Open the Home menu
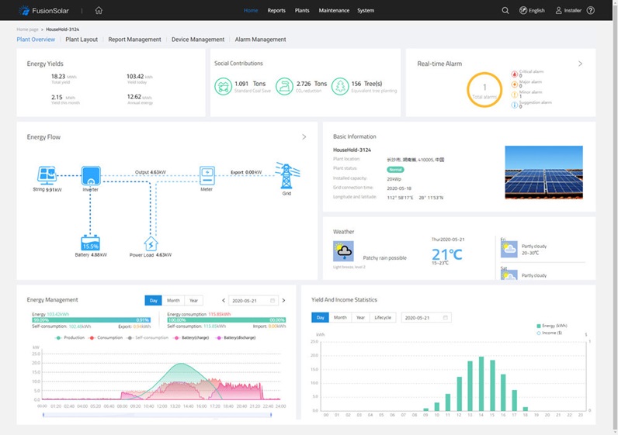The height and width of the screenshot is (435, 618). pos(251,11)
